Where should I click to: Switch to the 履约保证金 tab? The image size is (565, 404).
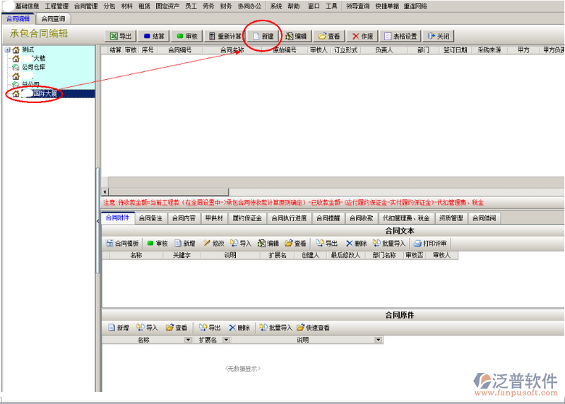click(247, 218)
